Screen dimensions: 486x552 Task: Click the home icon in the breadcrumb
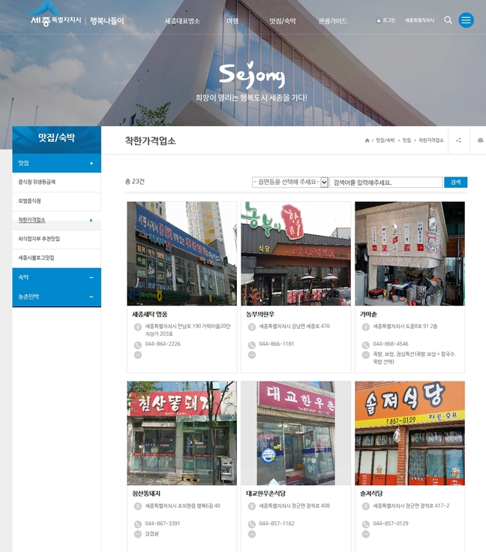pyautogui.click(x=367, y=140)
